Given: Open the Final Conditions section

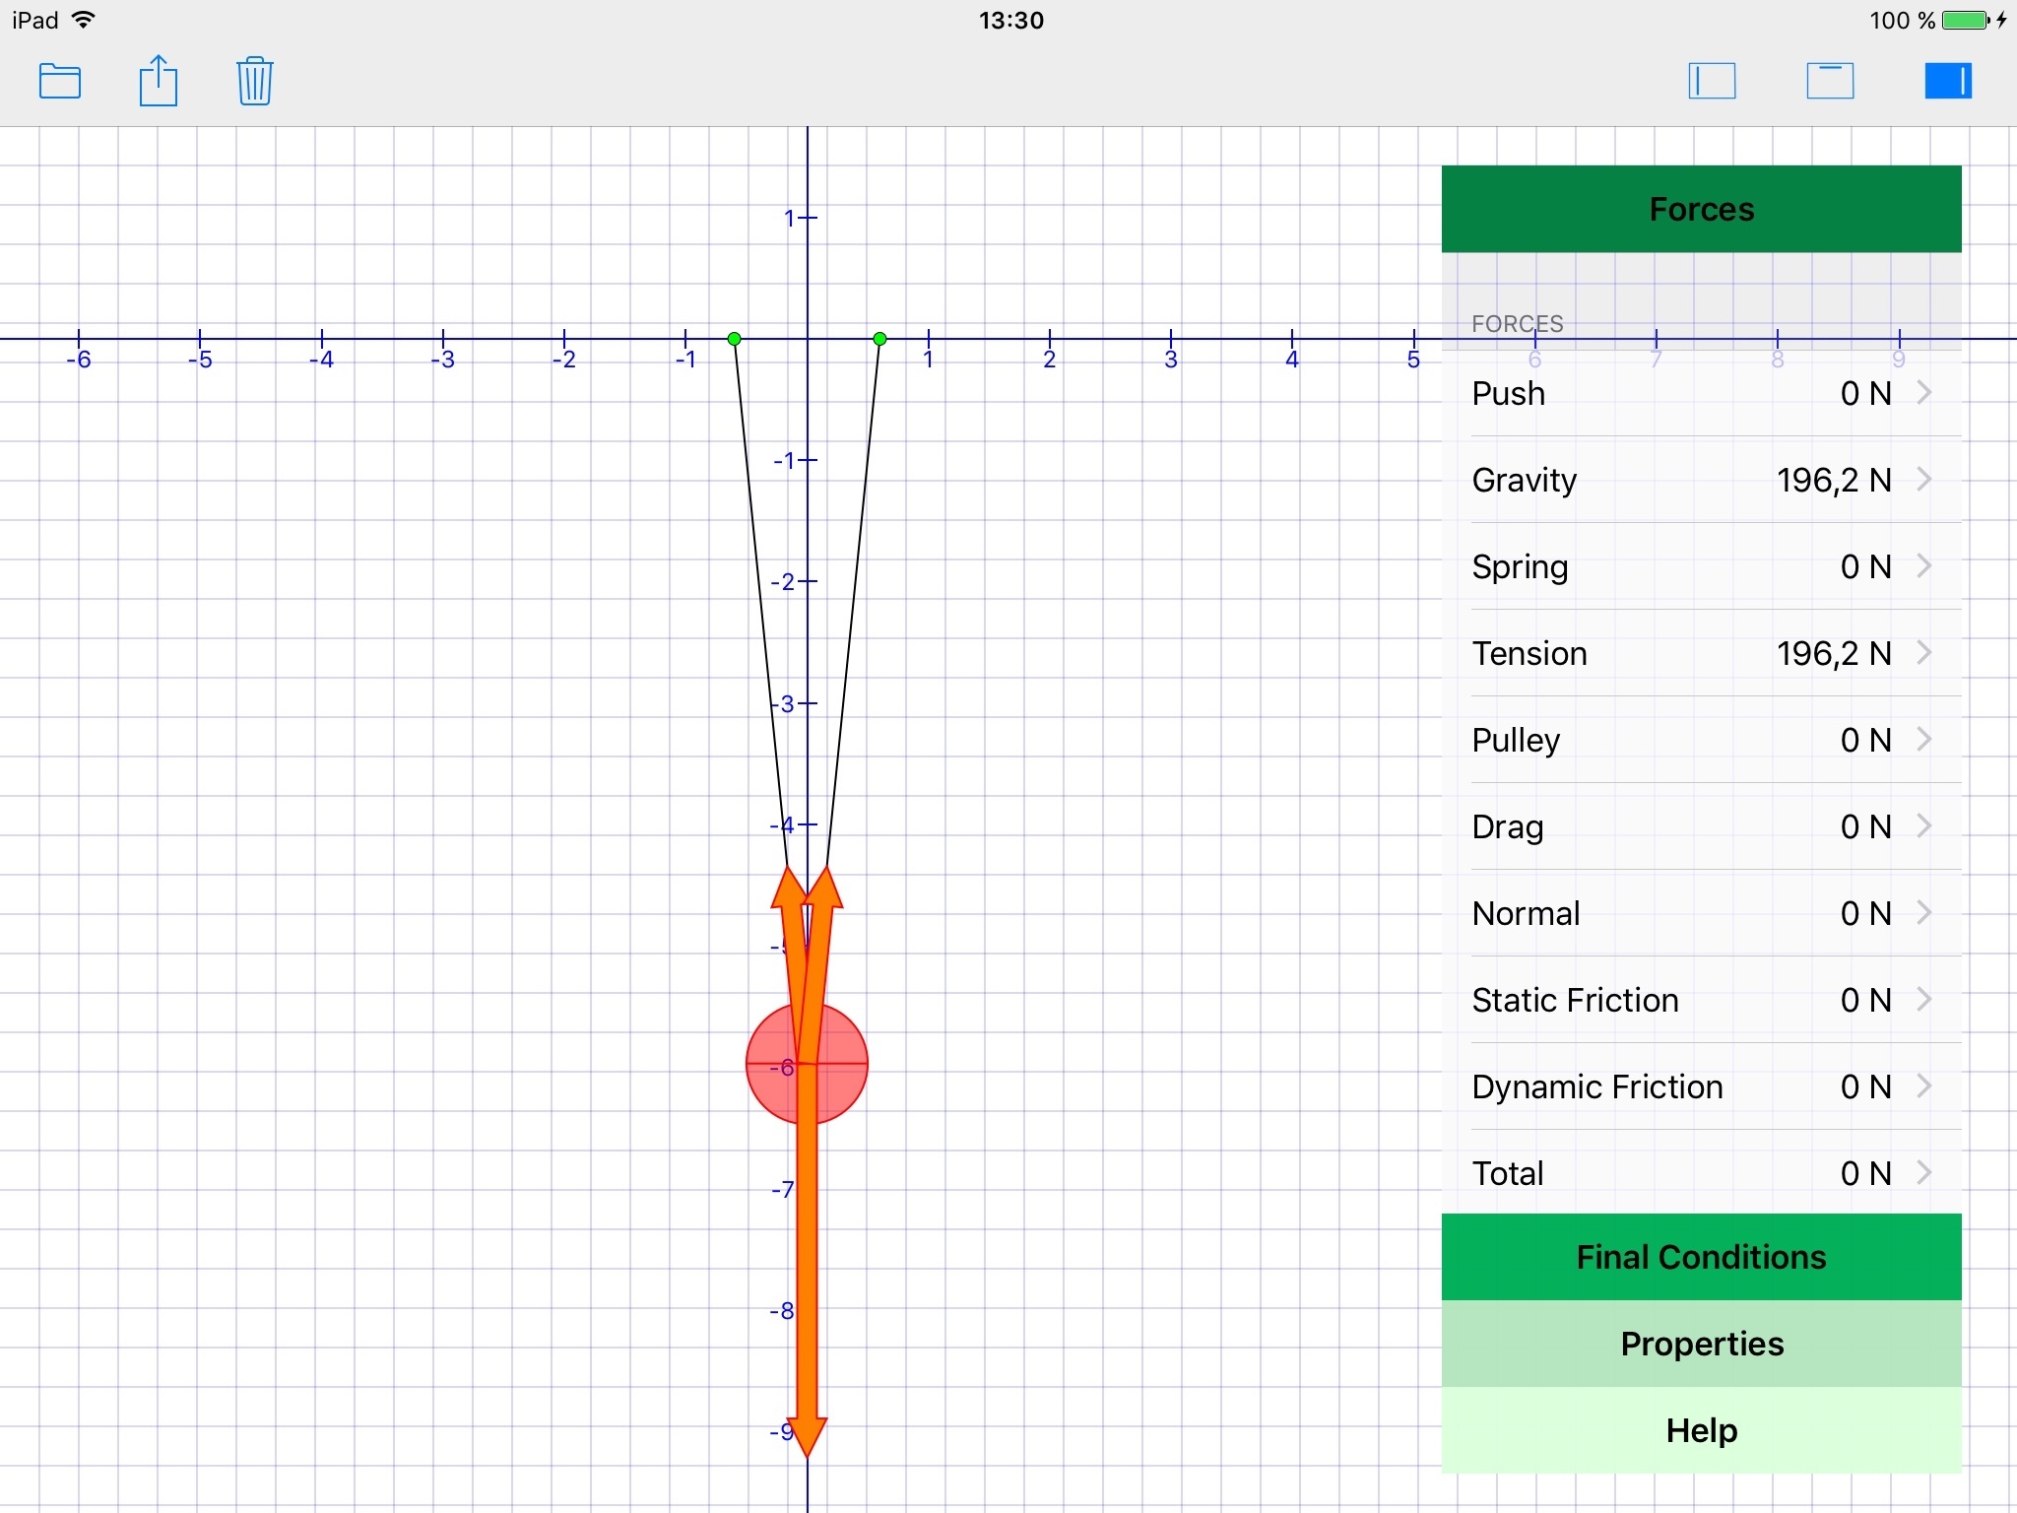Looking at the screenshot, I should [x=1701, y=1257].
